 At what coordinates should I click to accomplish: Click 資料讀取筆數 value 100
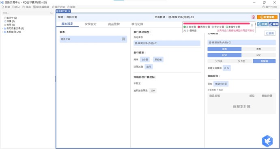(153, 91)
